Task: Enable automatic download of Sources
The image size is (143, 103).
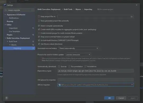Action: 59,66
